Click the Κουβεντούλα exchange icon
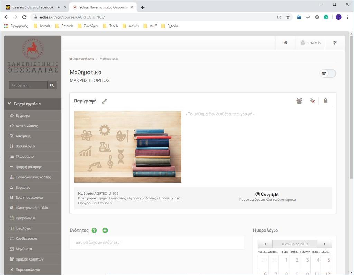Screen dimensions: 354x275 pyautogui.click(x=12, y=238)
